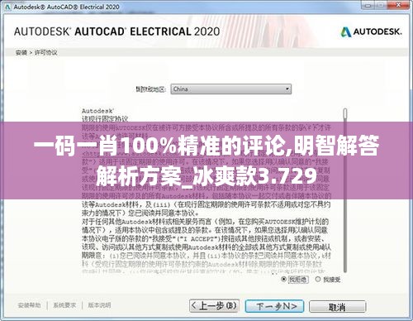The height and width of the screenshot is (321, 413).
Task: Open the 版本说明 release notes link
Action: point(99,305)
